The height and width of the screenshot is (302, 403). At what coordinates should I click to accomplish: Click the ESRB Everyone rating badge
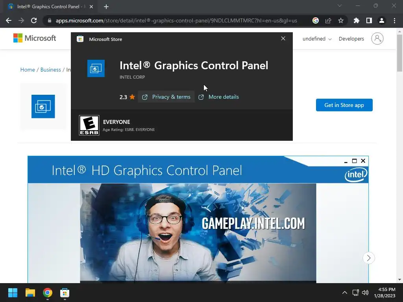[89, 125]
